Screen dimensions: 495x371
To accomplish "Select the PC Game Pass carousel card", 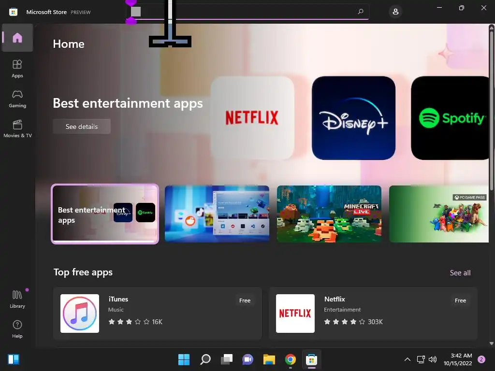I will pos(439,214).
